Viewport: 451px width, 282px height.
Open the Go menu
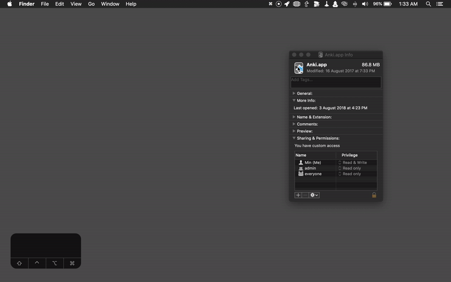(x=91, y=4)
